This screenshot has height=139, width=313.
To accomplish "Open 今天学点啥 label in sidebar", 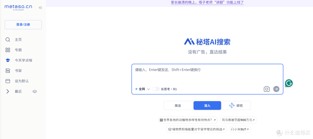I will point(23,60).
